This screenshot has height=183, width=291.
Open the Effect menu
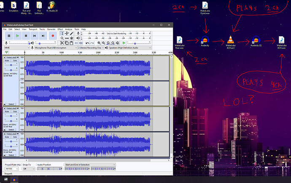click(60, 29)
